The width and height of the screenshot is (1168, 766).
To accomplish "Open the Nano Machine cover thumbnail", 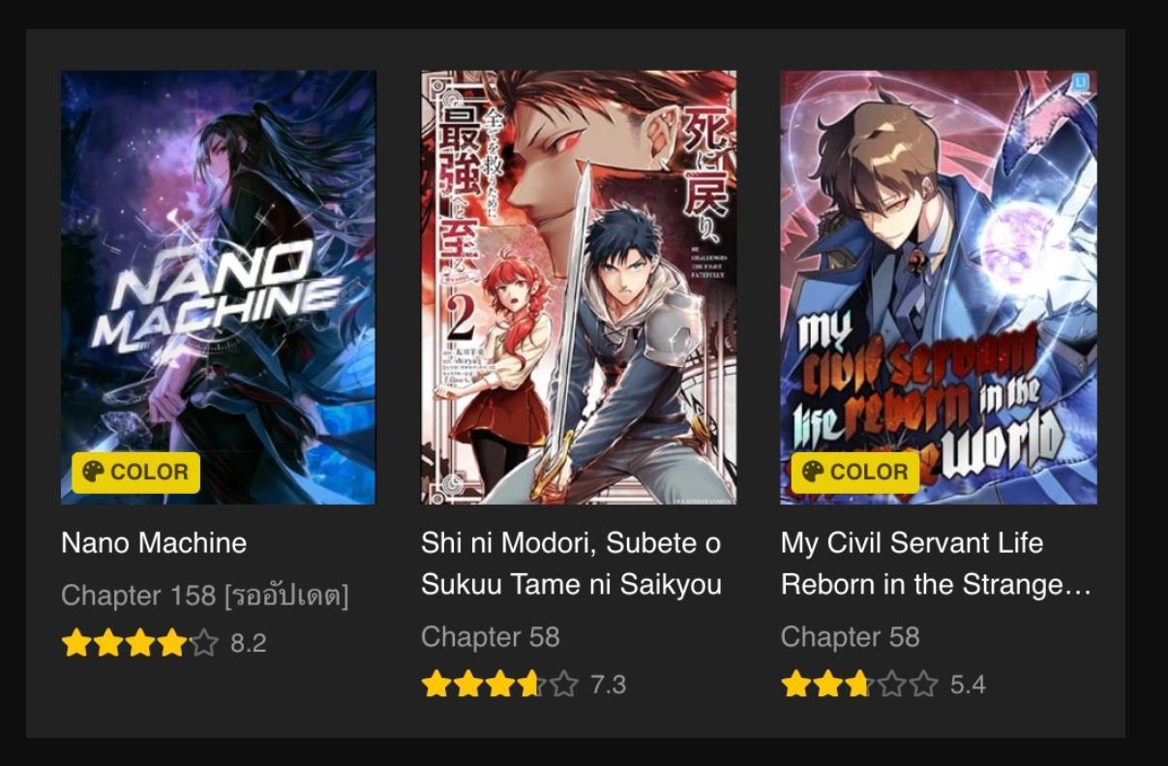I will [x=218, y=287].
